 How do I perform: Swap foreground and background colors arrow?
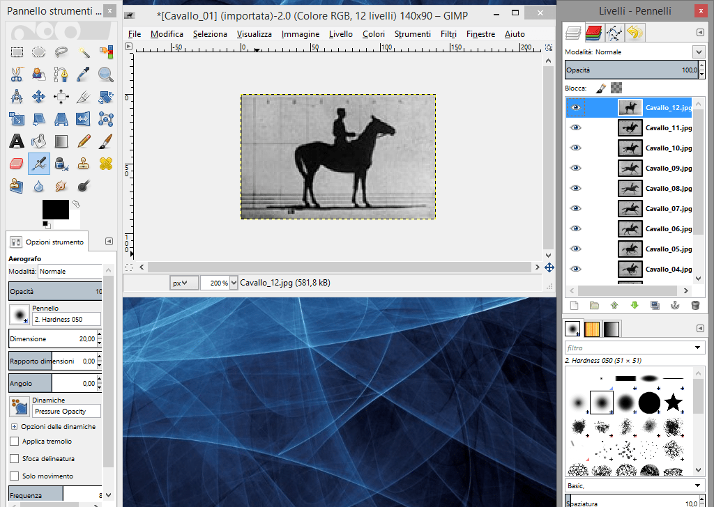tap(76, 204)
